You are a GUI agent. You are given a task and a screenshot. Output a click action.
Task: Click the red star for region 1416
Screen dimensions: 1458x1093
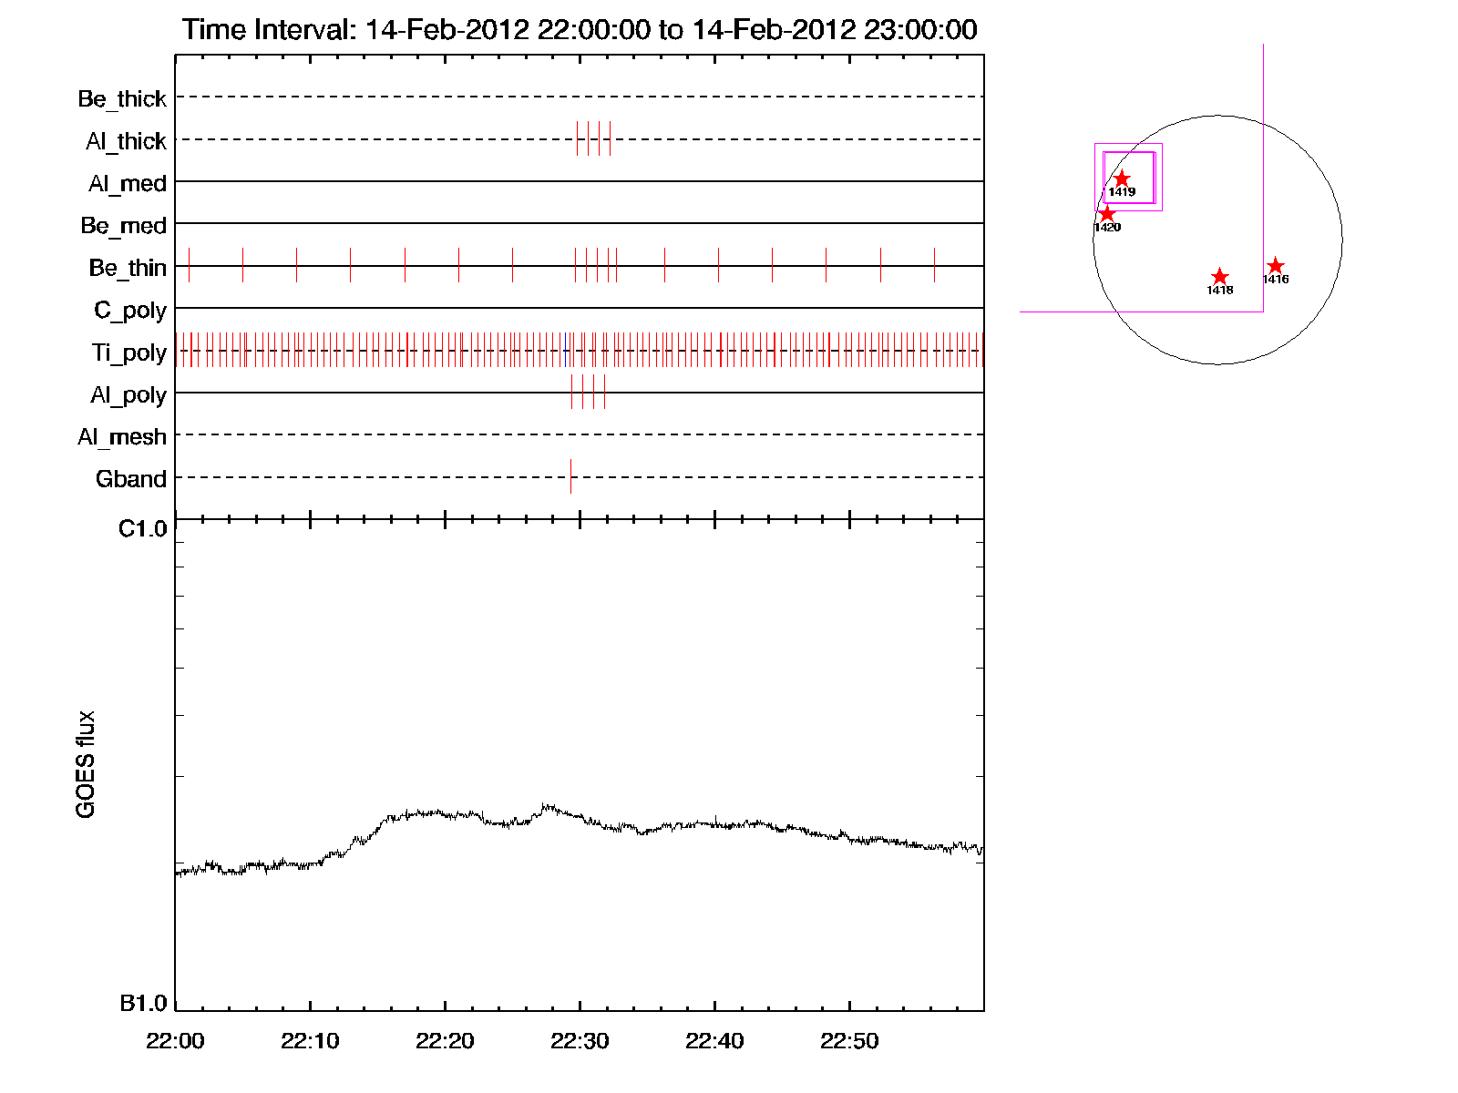point(1275,266)
